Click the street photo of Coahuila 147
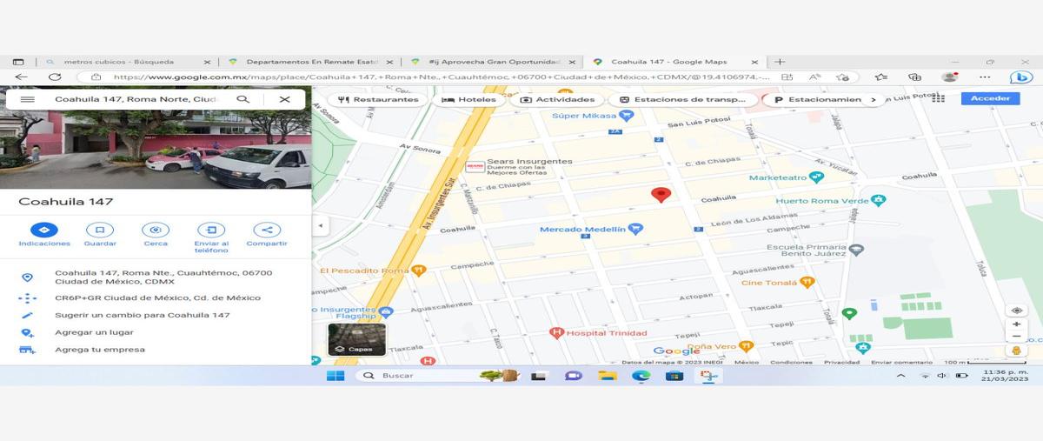The width and height of the screenshot is (1043, 441). click(x=156, y=150)
